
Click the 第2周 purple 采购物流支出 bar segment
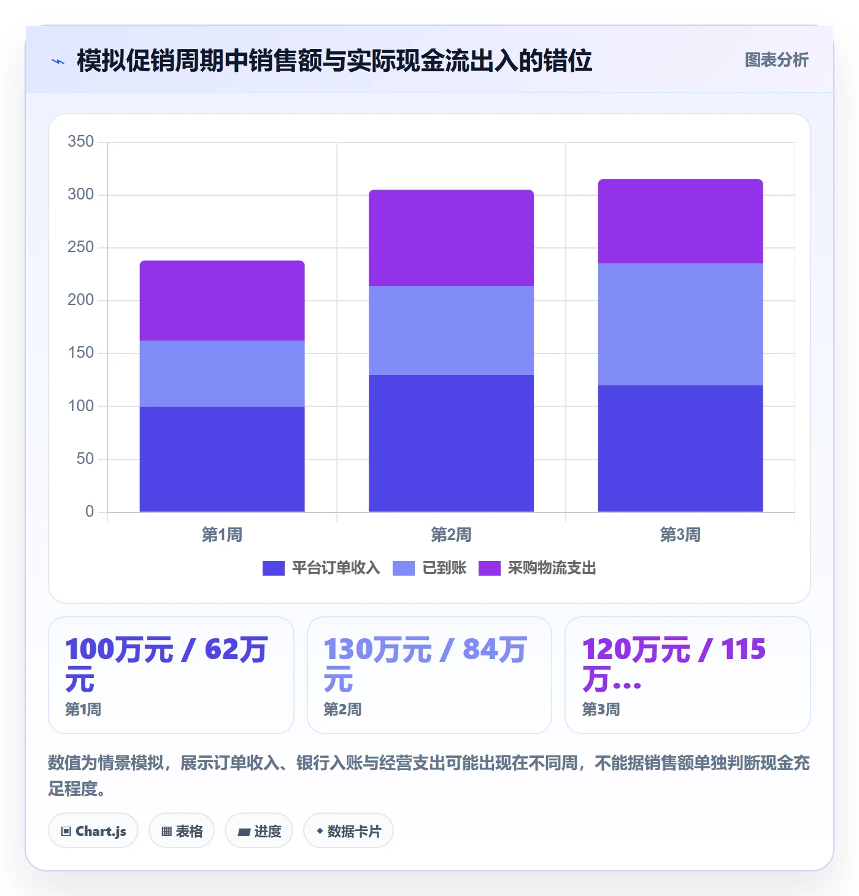pos(451,238)
